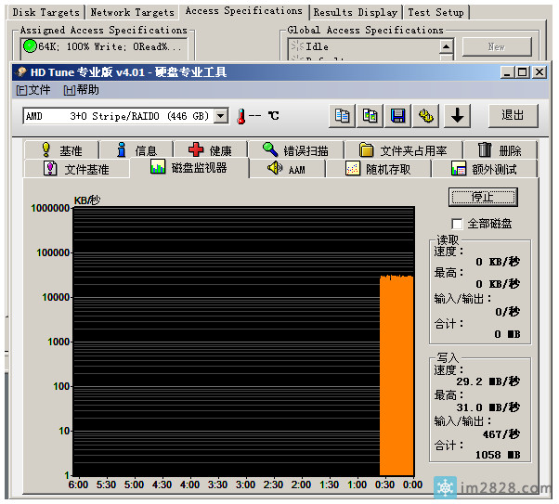Open the options wrench icon
This screenshot has height=504, width=559.
426,116
